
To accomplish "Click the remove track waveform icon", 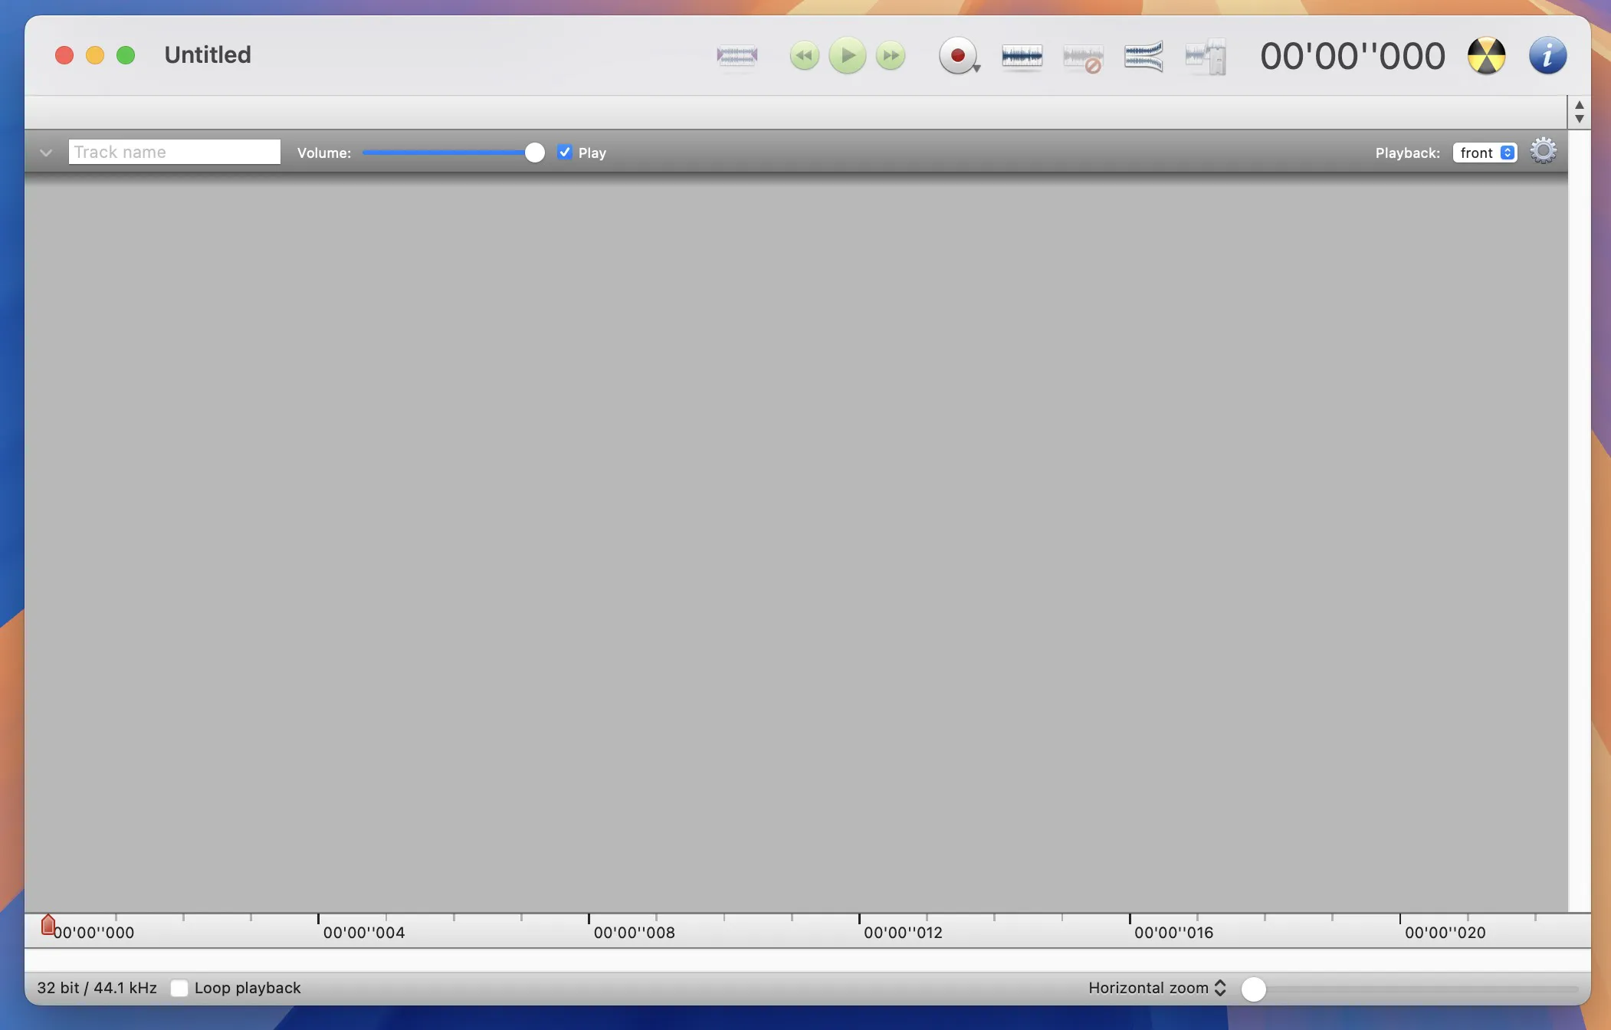I will (1083, 57).
